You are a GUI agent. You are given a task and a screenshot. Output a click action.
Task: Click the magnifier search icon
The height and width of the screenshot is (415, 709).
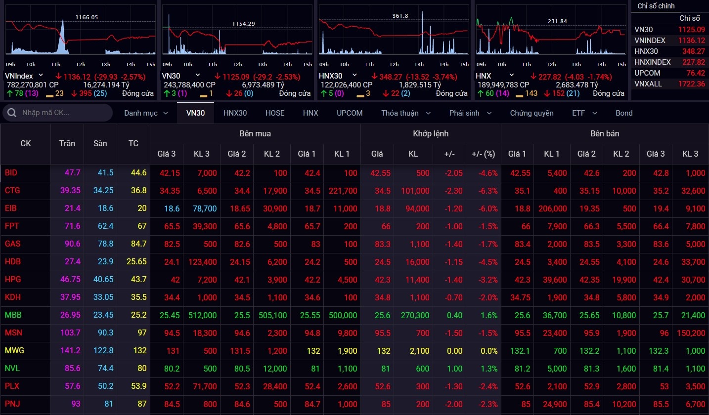click(x=11, y=113)
